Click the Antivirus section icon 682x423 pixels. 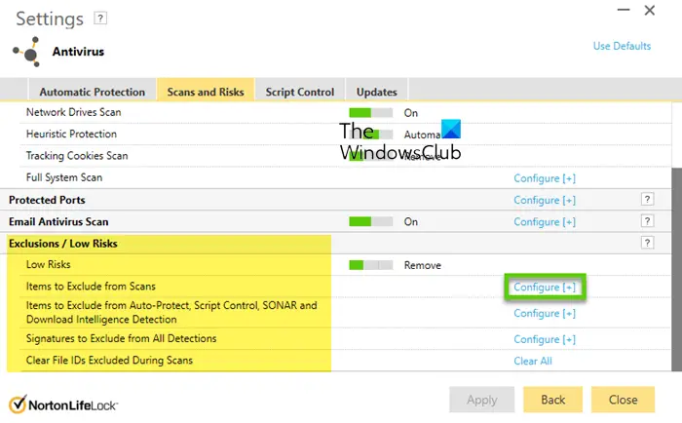(x=26, y=51)
